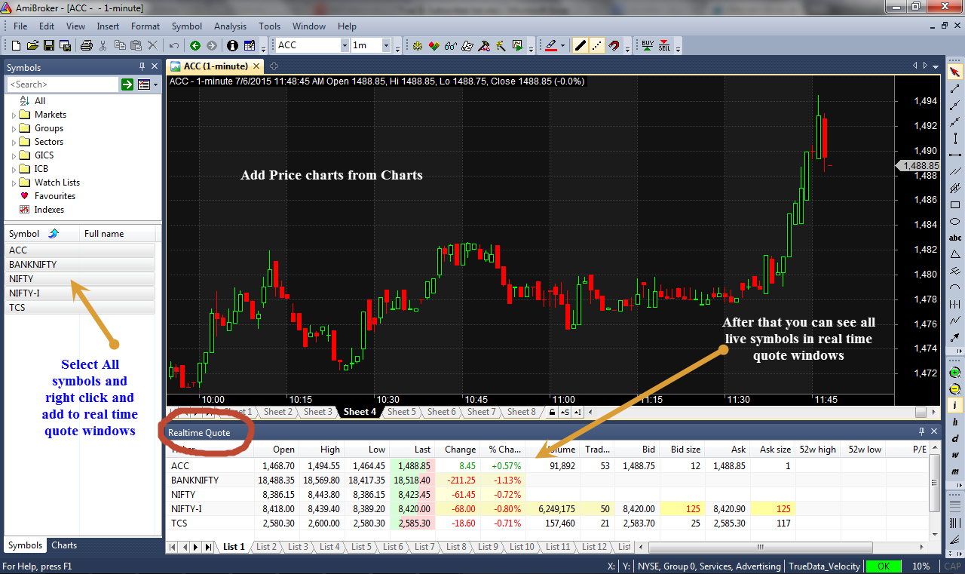Viewport: 965px width, 574px height.
Task: Select TCS in the symbol list
Action: pos(79,308)
